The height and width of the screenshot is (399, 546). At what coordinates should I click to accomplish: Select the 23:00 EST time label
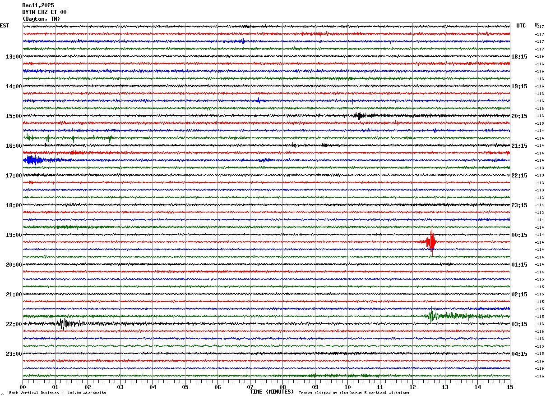14,354
